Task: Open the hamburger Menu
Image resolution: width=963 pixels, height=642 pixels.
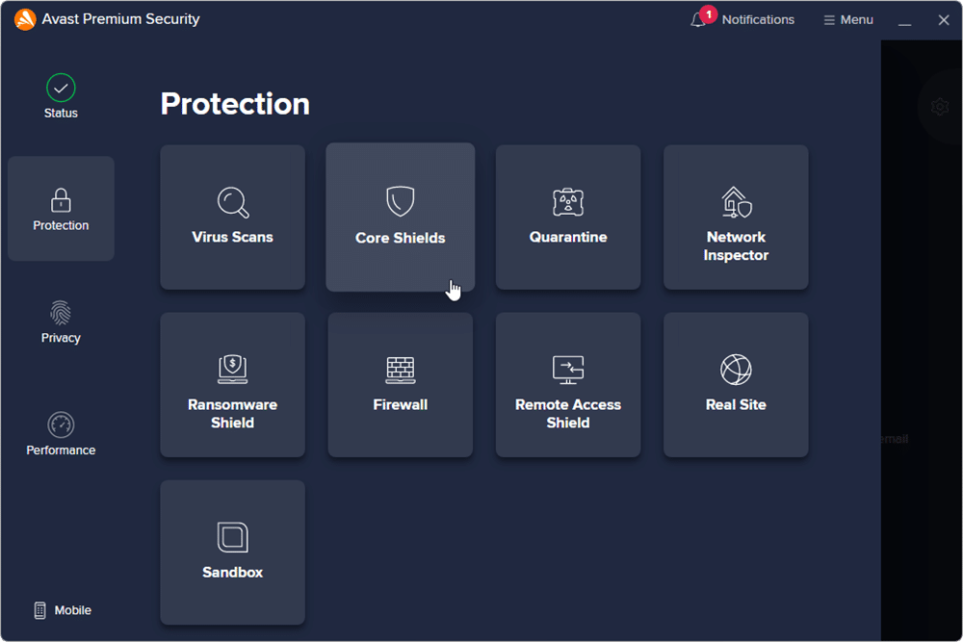Action: point(847,19)
